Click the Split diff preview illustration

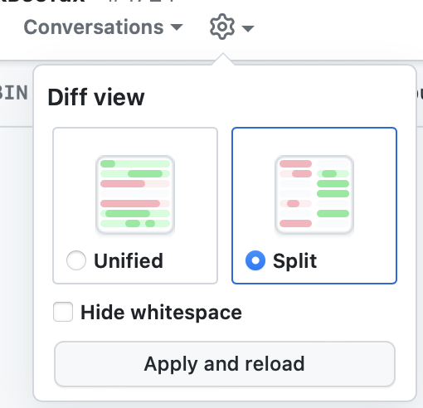(x=314, y=195)
